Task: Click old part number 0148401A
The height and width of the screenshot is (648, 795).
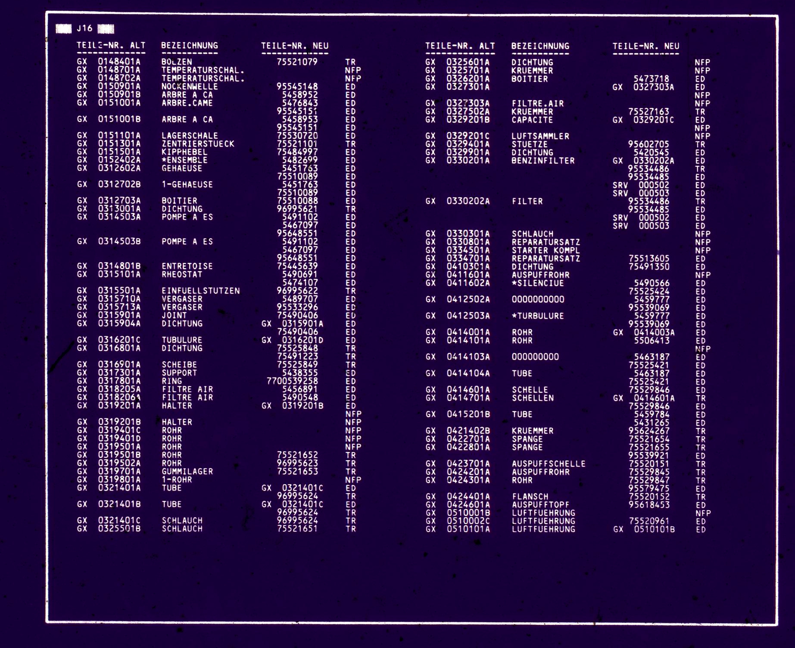Action: pos(119,62)
